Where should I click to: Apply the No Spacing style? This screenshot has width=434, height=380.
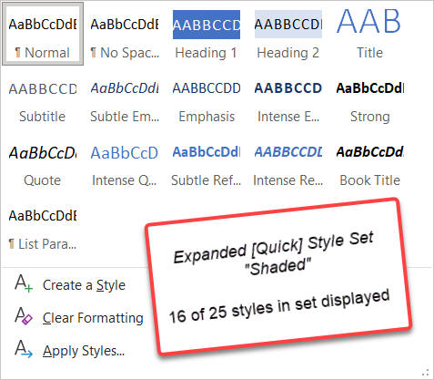point(125,34)
